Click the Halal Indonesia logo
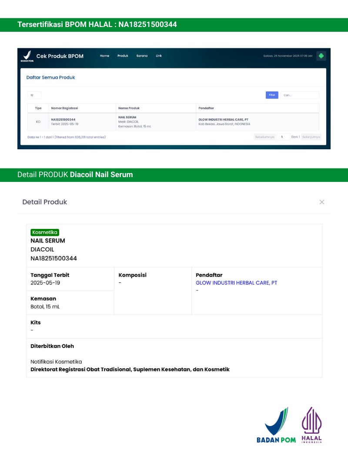348x470 pixels. pyautogui.click(x=311, y=425)
